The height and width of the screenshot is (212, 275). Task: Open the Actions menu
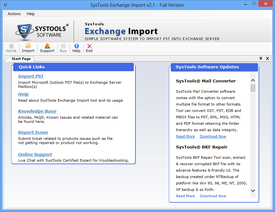pos(14,14)
